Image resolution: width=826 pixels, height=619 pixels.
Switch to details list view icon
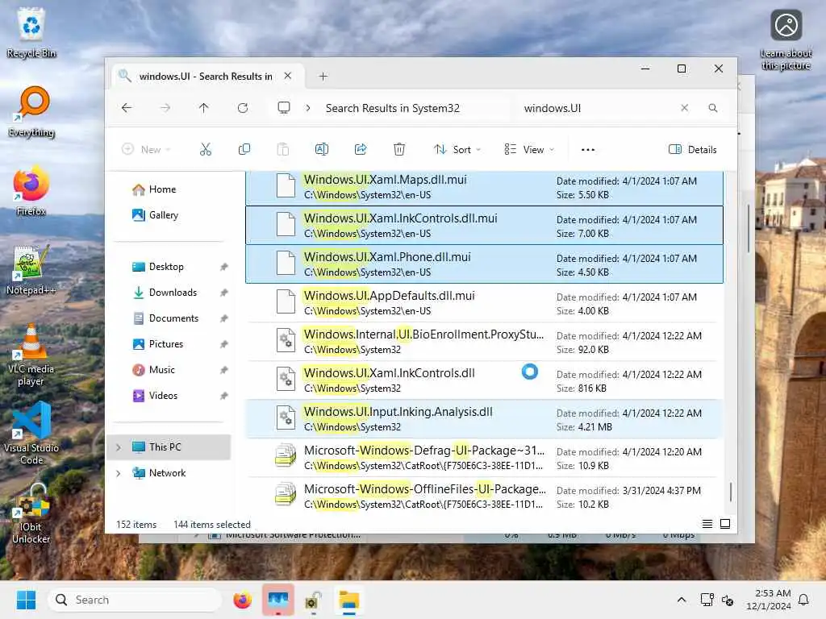click(x=707, y=524)
